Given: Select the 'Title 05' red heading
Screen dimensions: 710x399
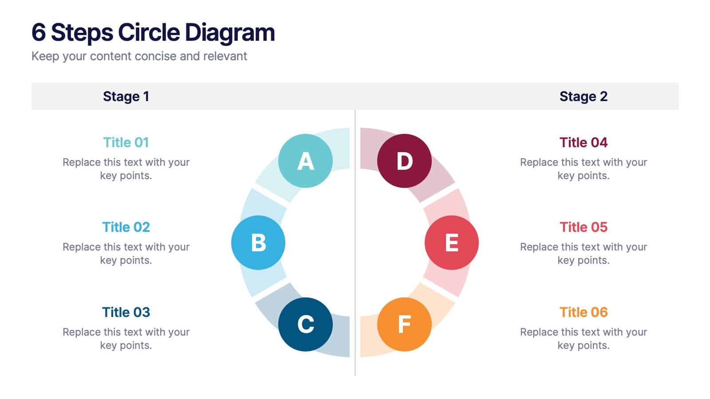Looking at the screenshot, I should point(584,227).
